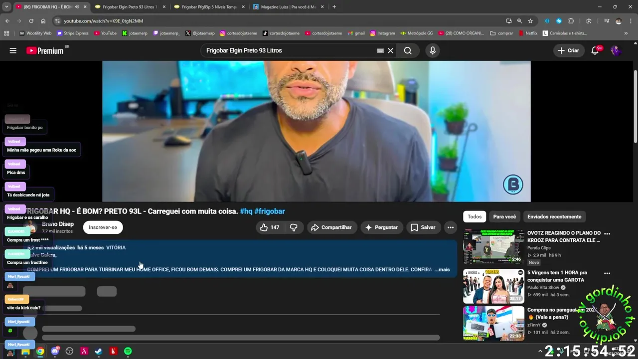The height and width of the screenshot is (359, 638).
Task: Open the apps grid in bookmarks bar
Action: pyautogui.click(x=6, y=33)
